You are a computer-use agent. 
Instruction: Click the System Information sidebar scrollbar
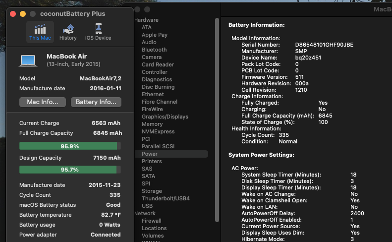[217, 120]
